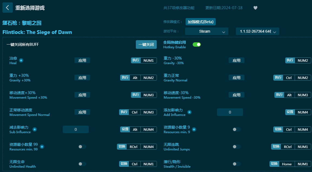The width and height of the screenshot is (312, 172).
Task: Click the 一键关闭 button
Action: (x=146, y=44)
